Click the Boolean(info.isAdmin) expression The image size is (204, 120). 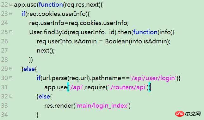click(136, 41)
